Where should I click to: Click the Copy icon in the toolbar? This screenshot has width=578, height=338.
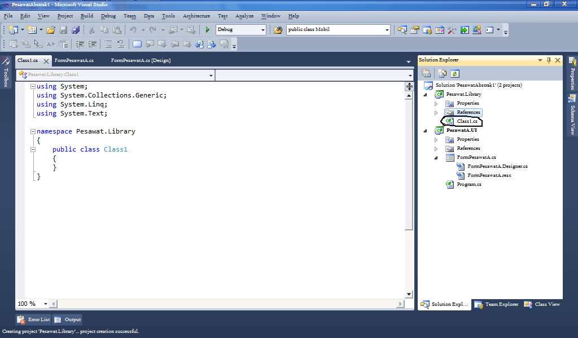tap(104, 30)
